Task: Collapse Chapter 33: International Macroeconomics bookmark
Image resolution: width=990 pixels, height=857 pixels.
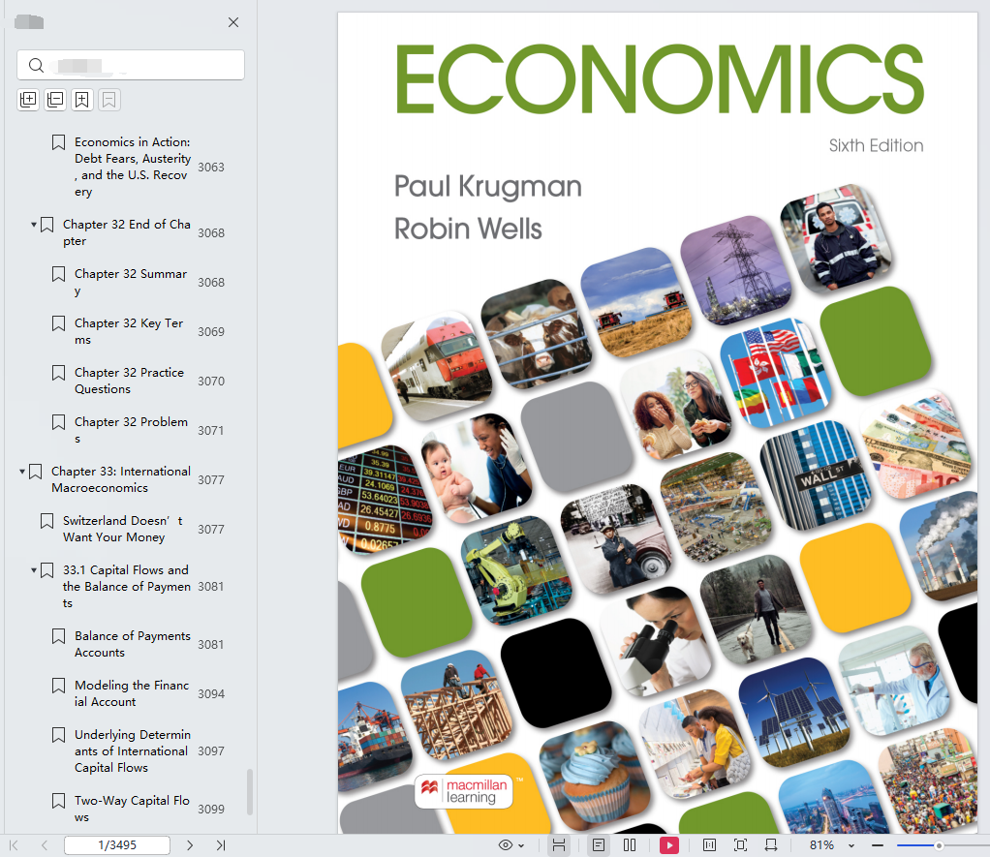Action: tap(22, 472)
